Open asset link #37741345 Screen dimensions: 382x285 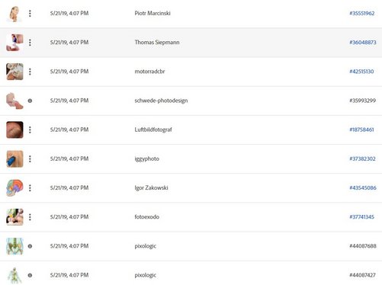(361, 217)
